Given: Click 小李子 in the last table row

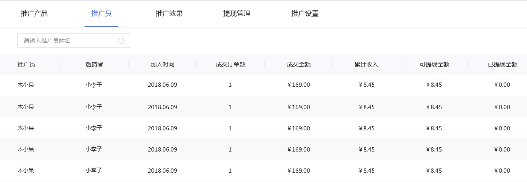Looking at the screenshot, I should tap(94, 171).
